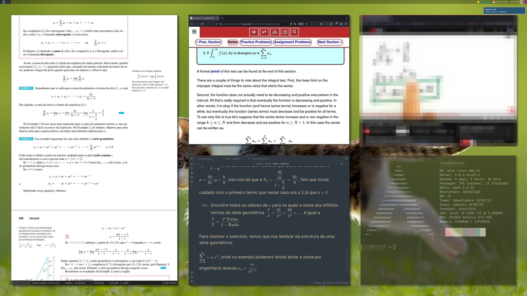Go to Next Section
The width and height of the screenshot is (527, 296).
coord(330,42)
